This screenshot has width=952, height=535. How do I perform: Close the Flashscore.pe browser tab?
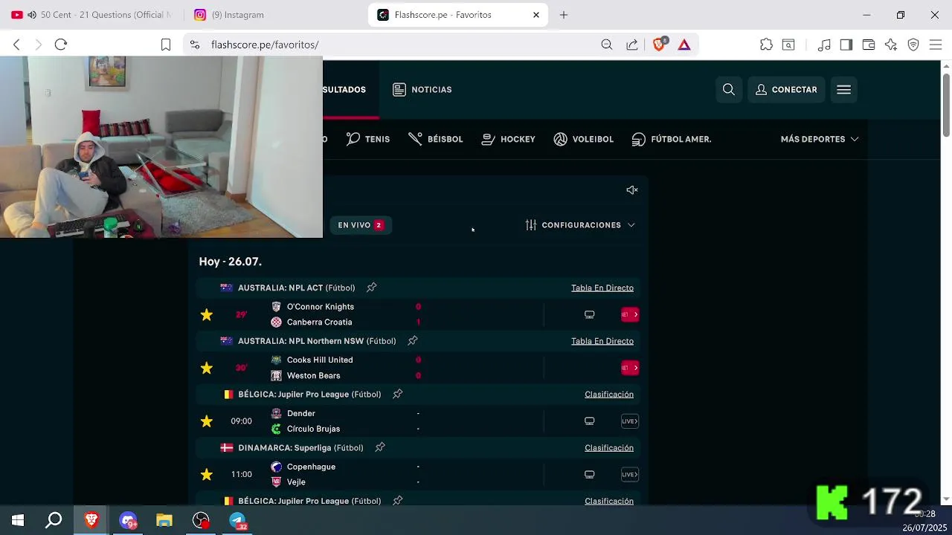(536, 15)
